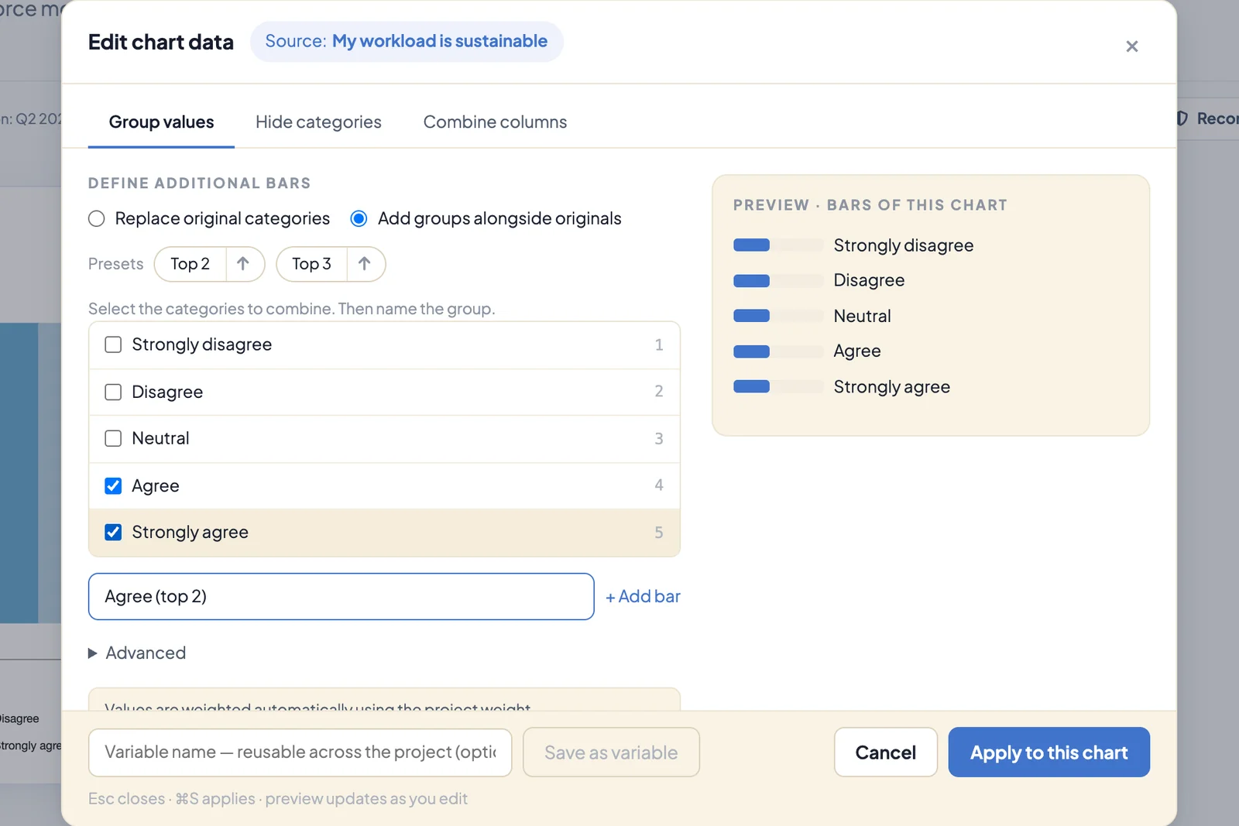Click Strongly agree in the preview panel

point(892,387)
